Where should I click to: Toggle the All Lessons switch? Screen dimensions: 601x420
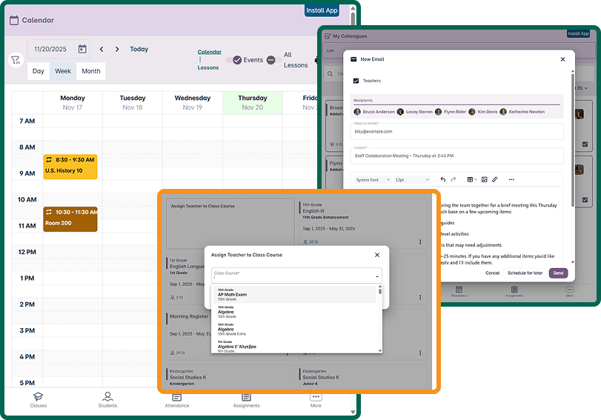coord(271,60)
